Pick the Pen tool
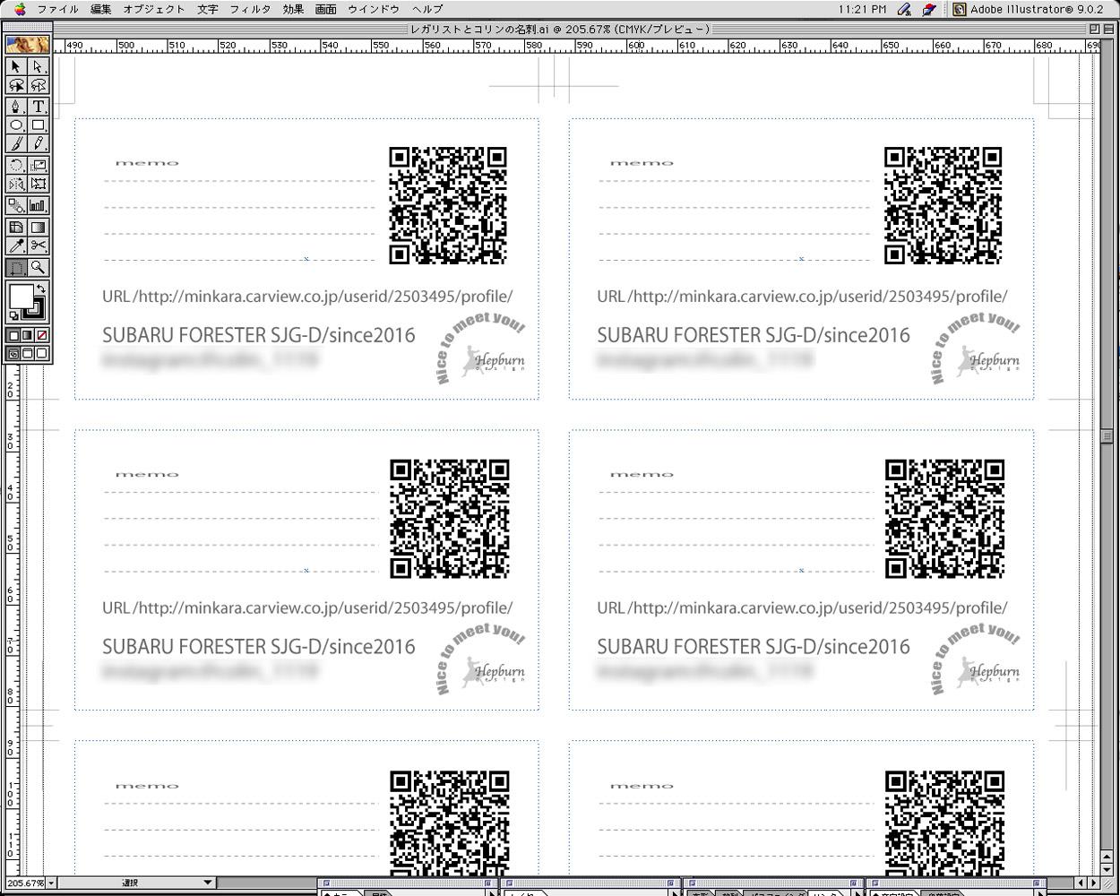Screen dimensions: 1120x896 click(16, 106)
